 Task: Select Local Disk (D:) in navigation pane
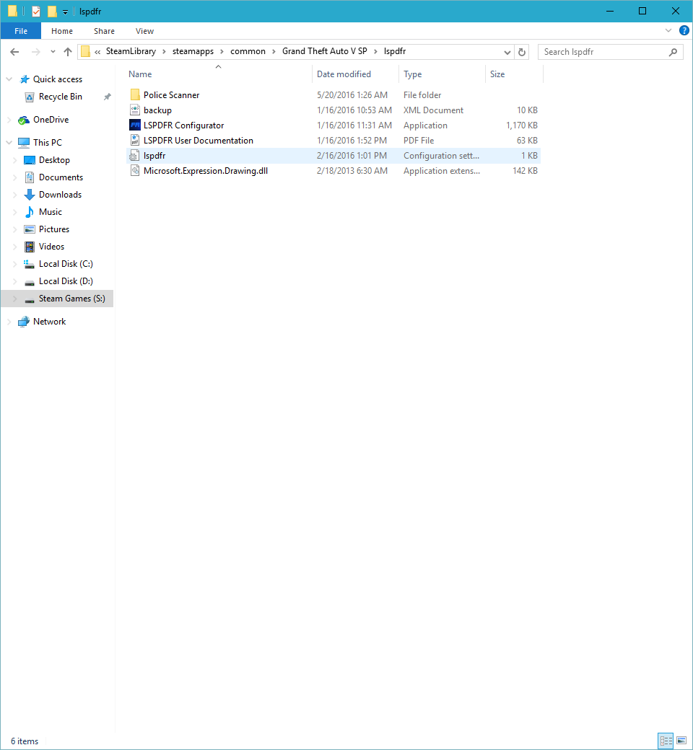(66, 281)
